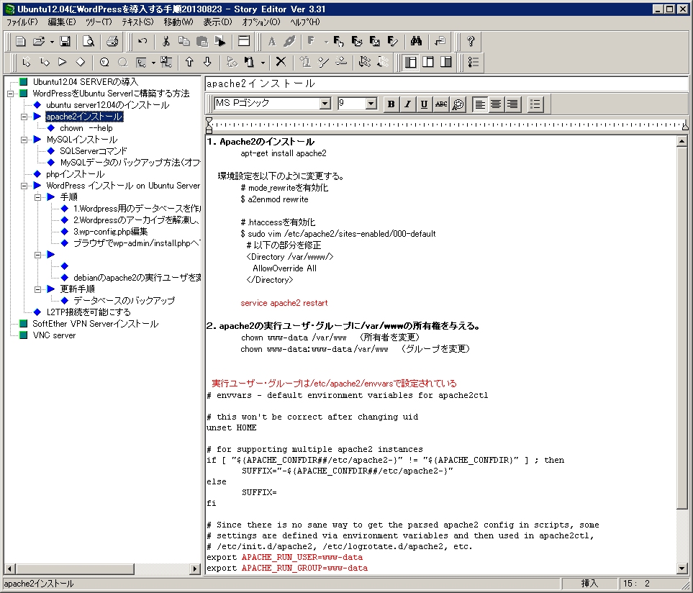The height and width of the screenshot is (593, 693).
Task: Select Ubuntu12.04 SERVERの導入 tree item
Action: 86,82
